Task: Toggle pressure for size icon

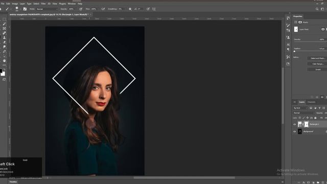Action: coord(148,9)
